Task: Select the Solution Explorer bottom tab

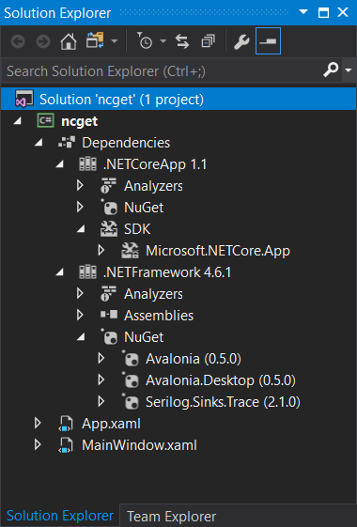Action: coord(60,516)
